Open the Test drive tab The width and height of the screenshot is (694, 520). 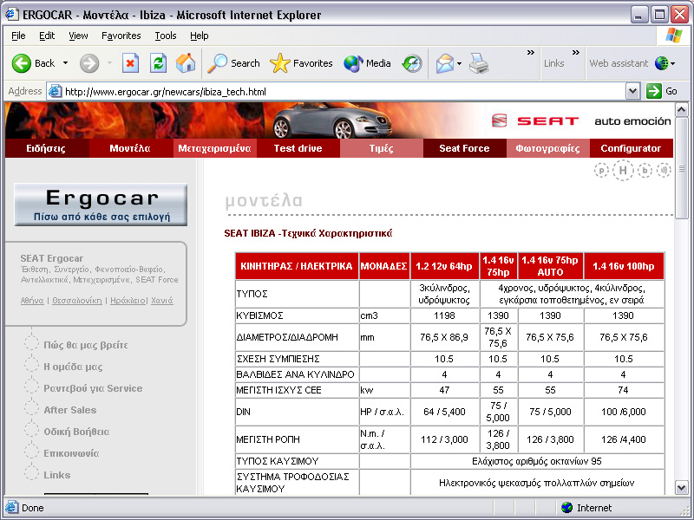tap(298, 148)
